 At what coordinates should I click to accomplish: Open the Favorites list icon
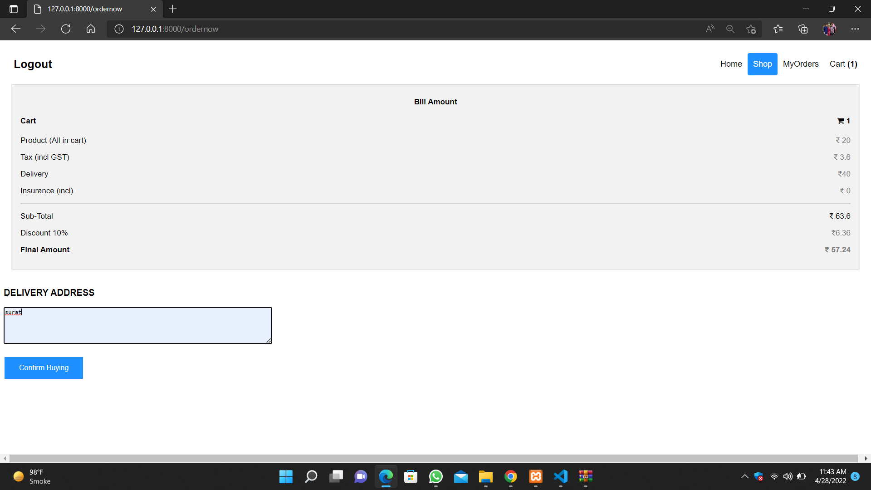(778, 29)
